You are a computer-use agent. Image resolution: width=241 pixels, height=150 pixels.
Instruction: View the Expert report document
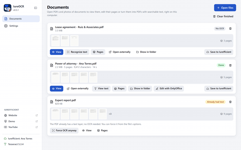point(87,131)
